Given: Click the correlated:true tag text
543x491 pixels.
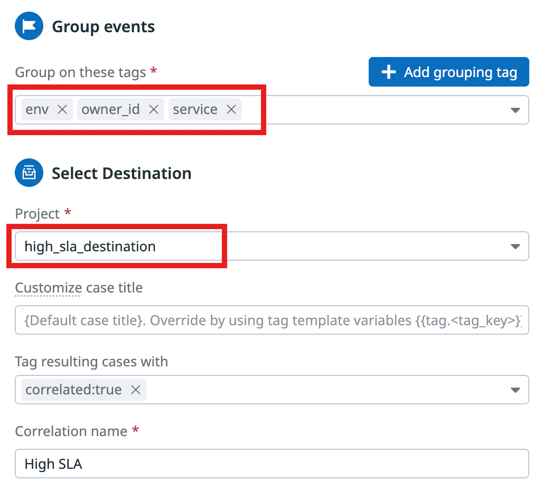Looking at the screenshot, I should 74,390.
